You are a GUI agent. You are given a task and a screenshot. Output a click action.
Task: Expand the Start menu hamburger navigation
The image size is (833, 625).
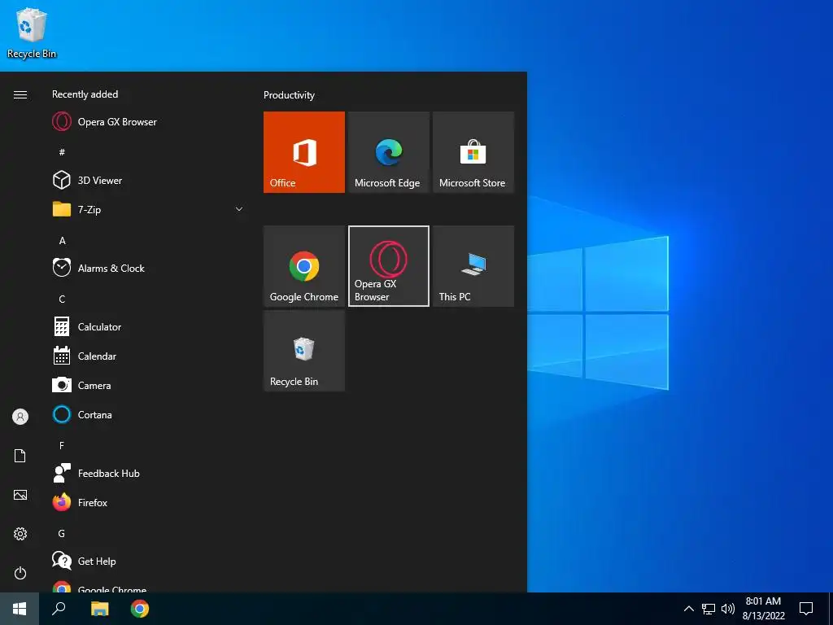20,94
